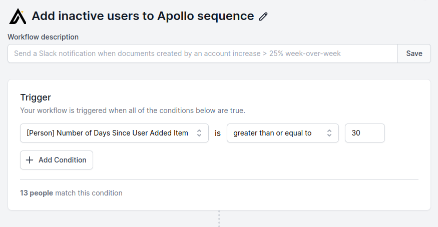Click the Add Condition button
Screen dimensions: 438x227
[57, 160]
